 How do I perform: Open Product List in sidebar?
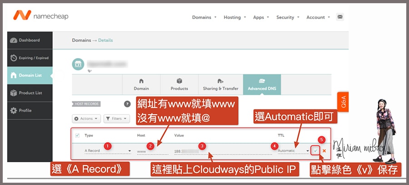tap(30, 93)
